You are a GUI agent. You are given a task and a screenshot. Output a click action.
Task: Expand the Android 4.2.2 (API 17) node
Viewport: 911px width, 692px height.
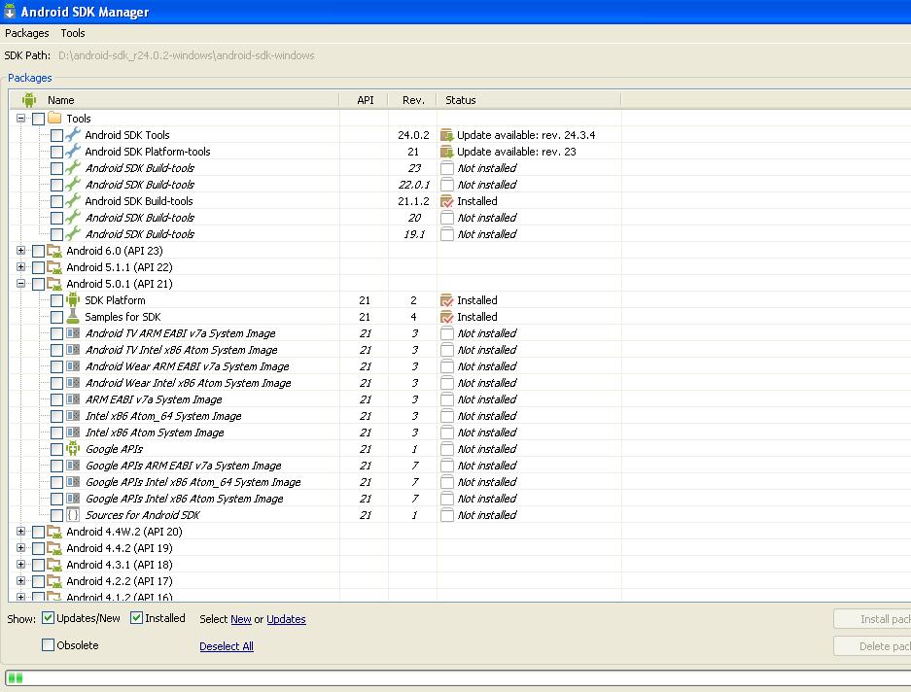click(x=21, y=580)
